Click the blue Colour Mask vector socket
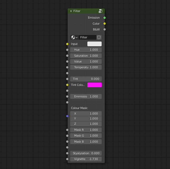The height and width of the screenshot is (169, 170). (x=67, y=116)
